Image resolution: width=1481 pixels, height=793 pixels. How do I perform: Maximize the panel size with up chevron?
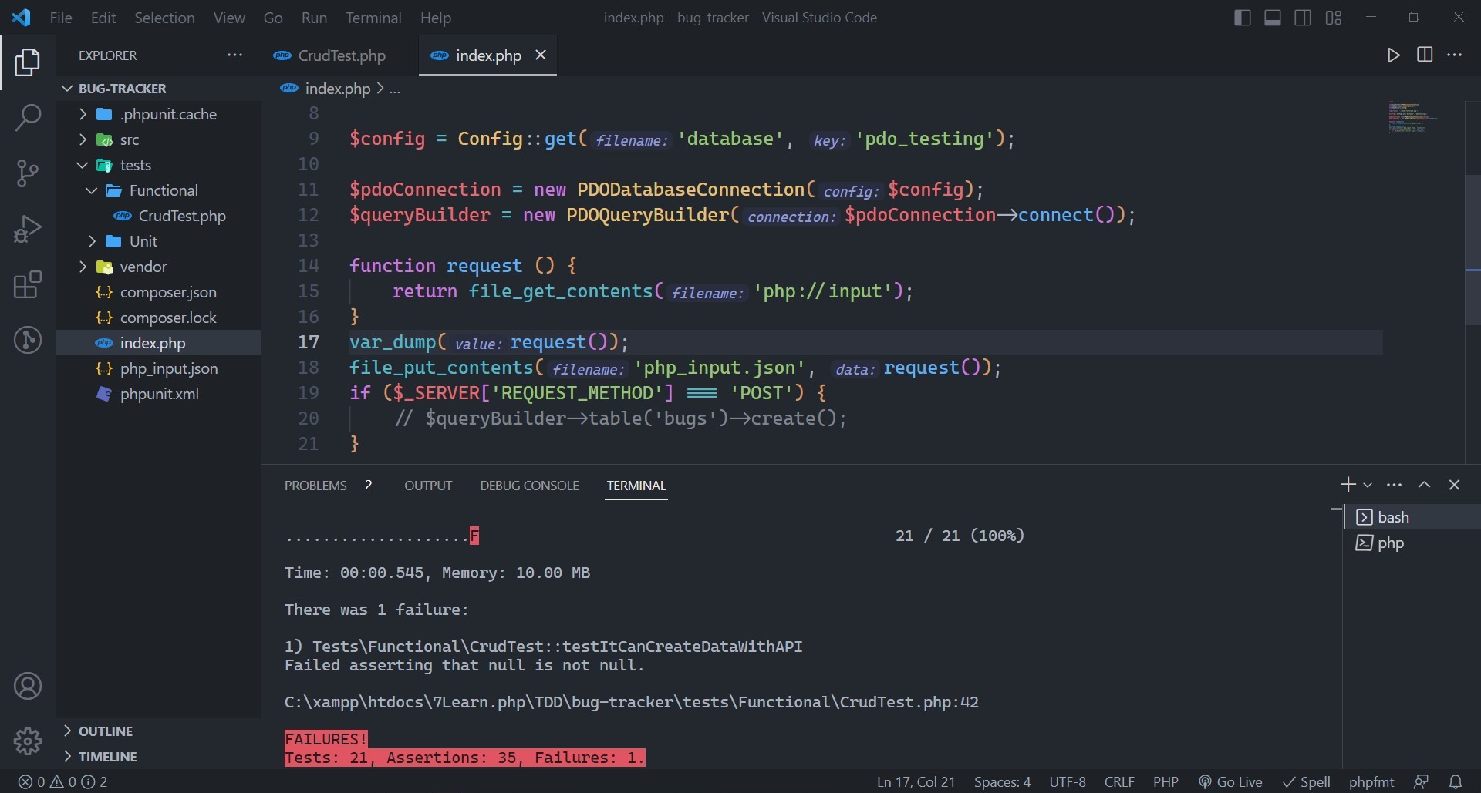1425,485
